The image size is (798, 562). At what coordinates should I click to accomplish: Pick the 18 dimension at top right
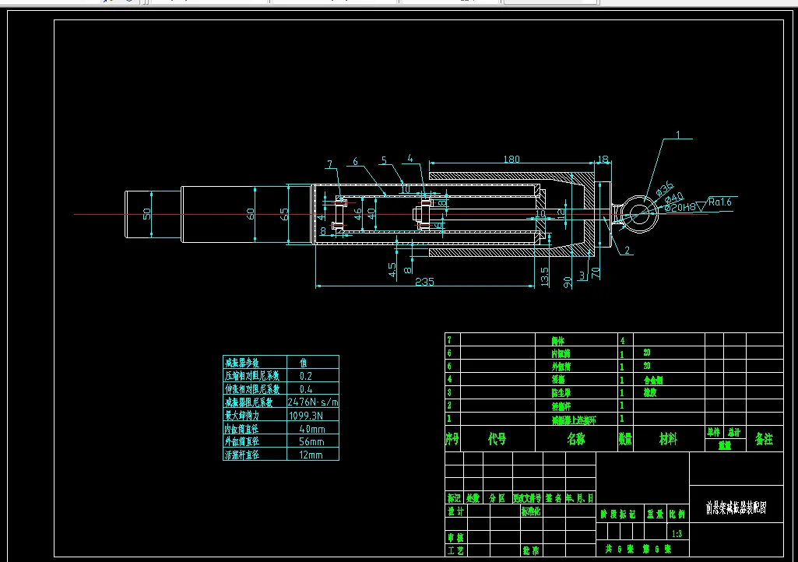603,160
